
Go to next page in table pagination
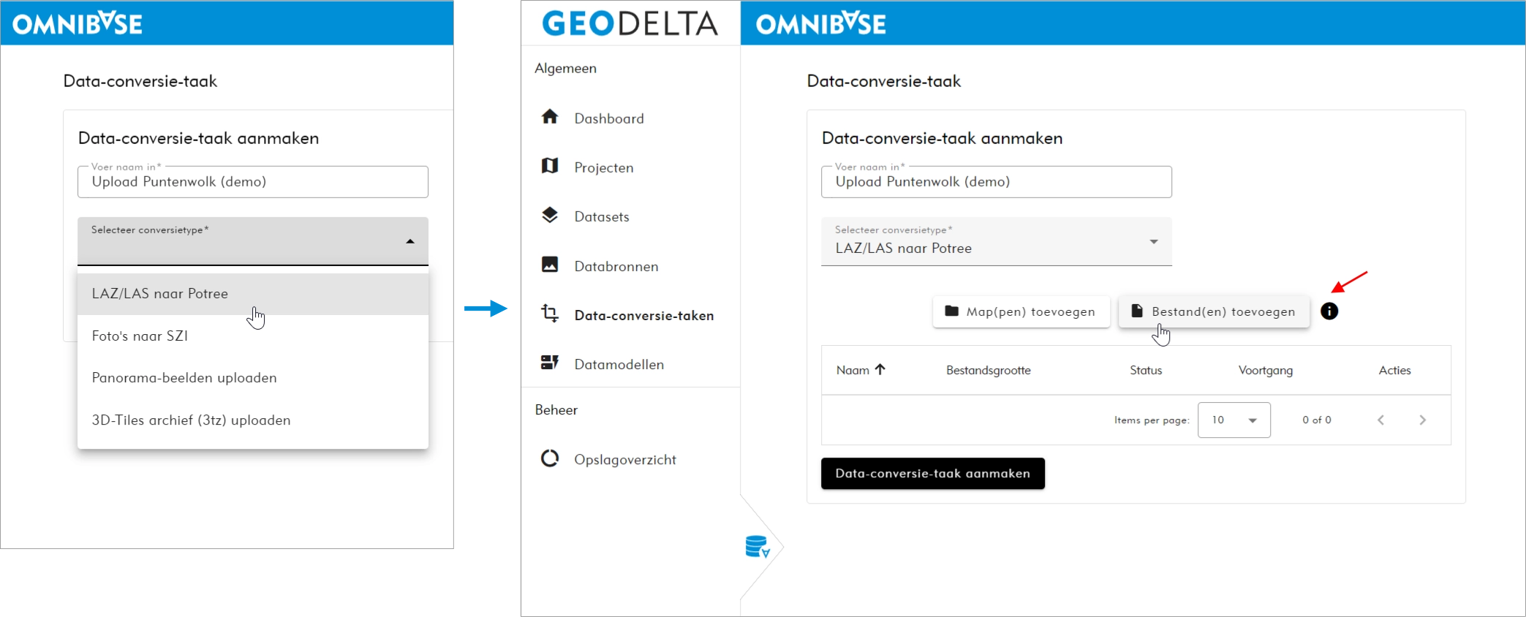[1422, 420]
